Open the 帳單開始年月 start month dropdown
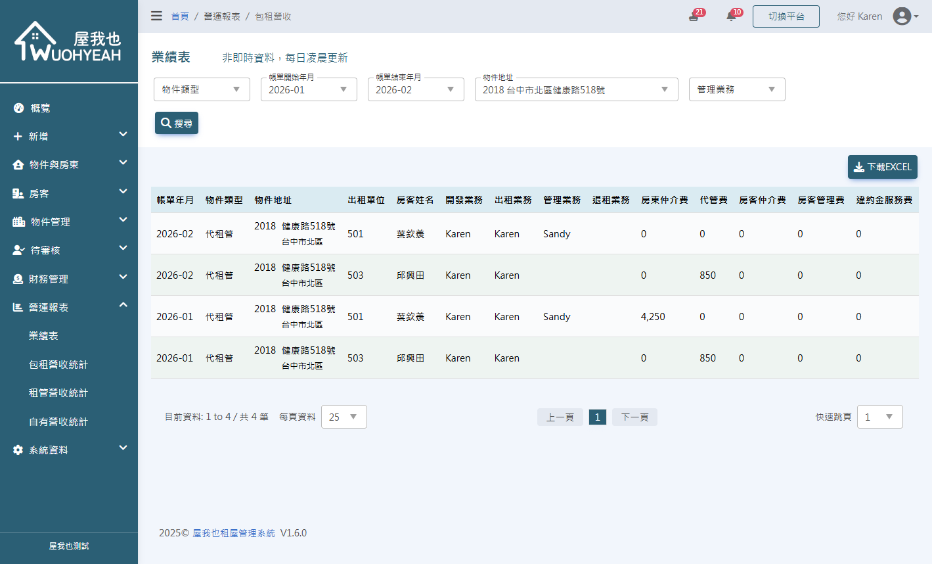 pos(309,89)
